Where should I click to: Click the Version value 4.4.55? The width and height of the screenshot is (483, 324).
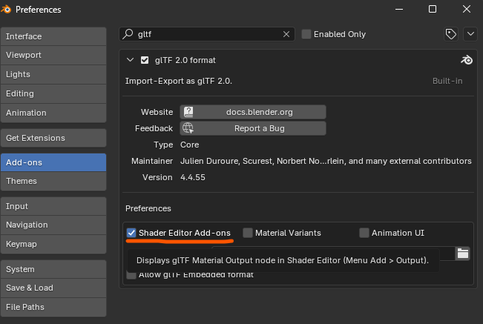coord(193,177)
